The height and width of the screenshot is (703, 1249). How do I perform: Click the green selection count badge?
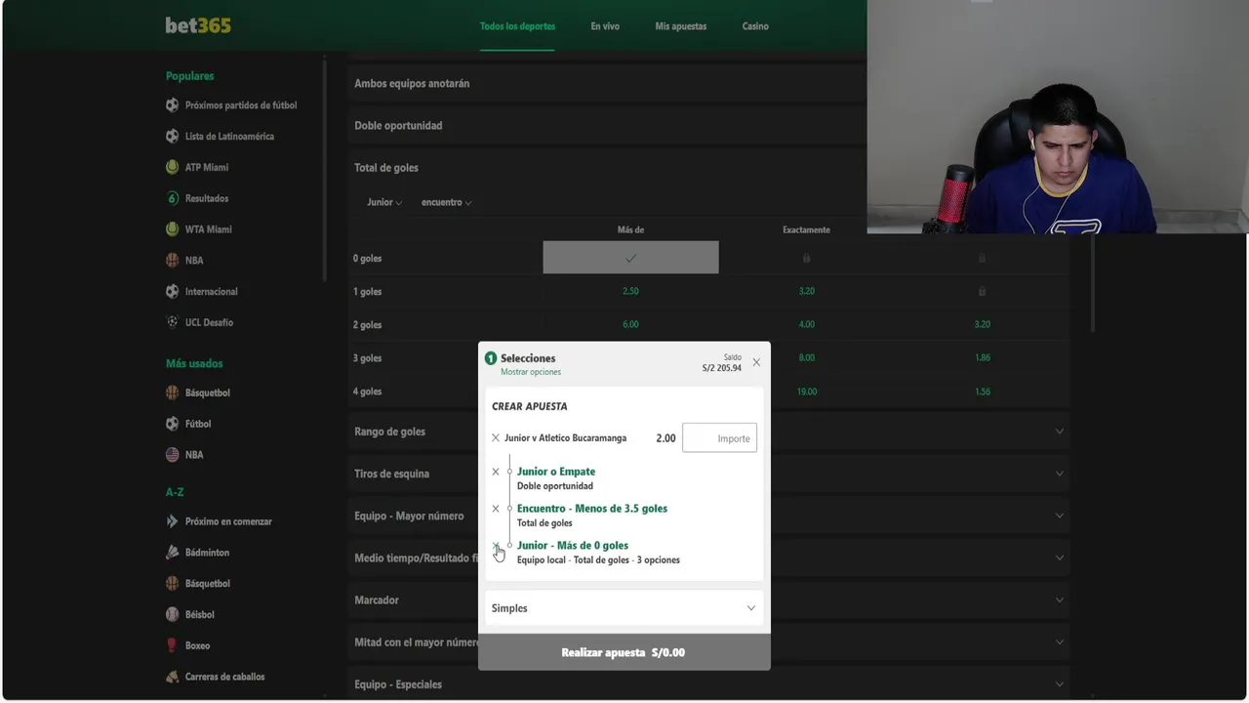click(491, 358)
